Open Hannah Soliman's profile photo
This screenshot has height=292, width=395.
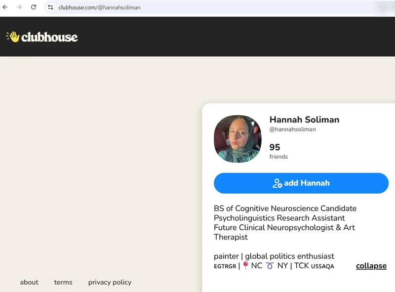coord(237,139)
